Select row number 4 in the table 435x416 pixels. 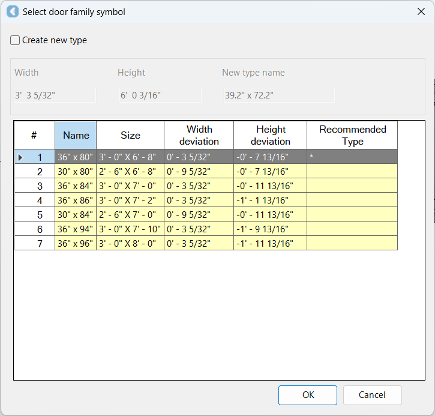[40, 200]
